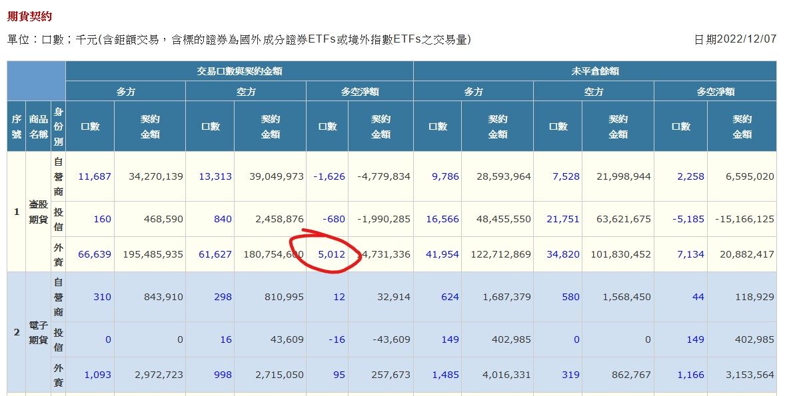This screenshot has width=791, height=396.
Task: Click the 7,134 net open interest link
Action: click(x=690, y=254)
